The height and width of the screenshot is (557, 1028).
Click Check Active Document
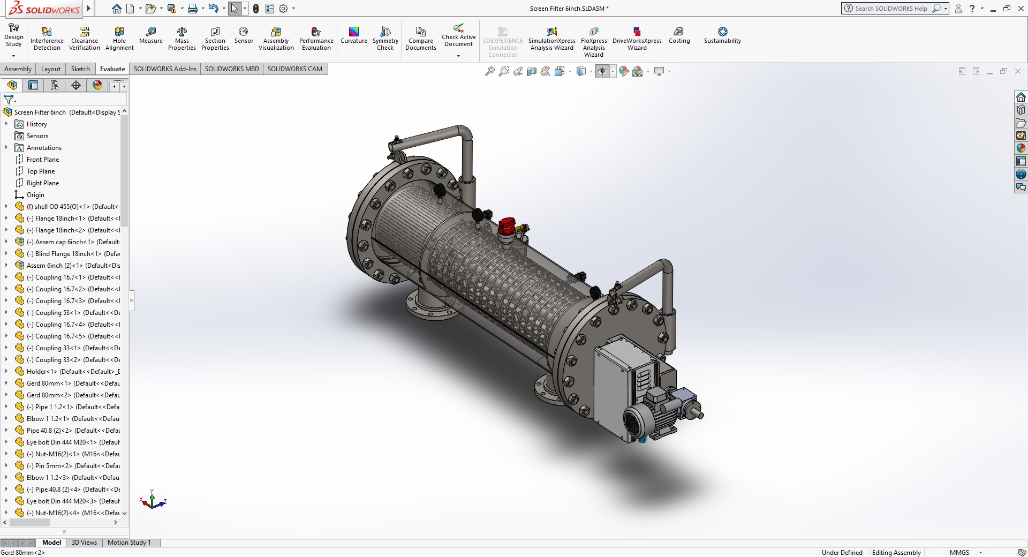459,35
